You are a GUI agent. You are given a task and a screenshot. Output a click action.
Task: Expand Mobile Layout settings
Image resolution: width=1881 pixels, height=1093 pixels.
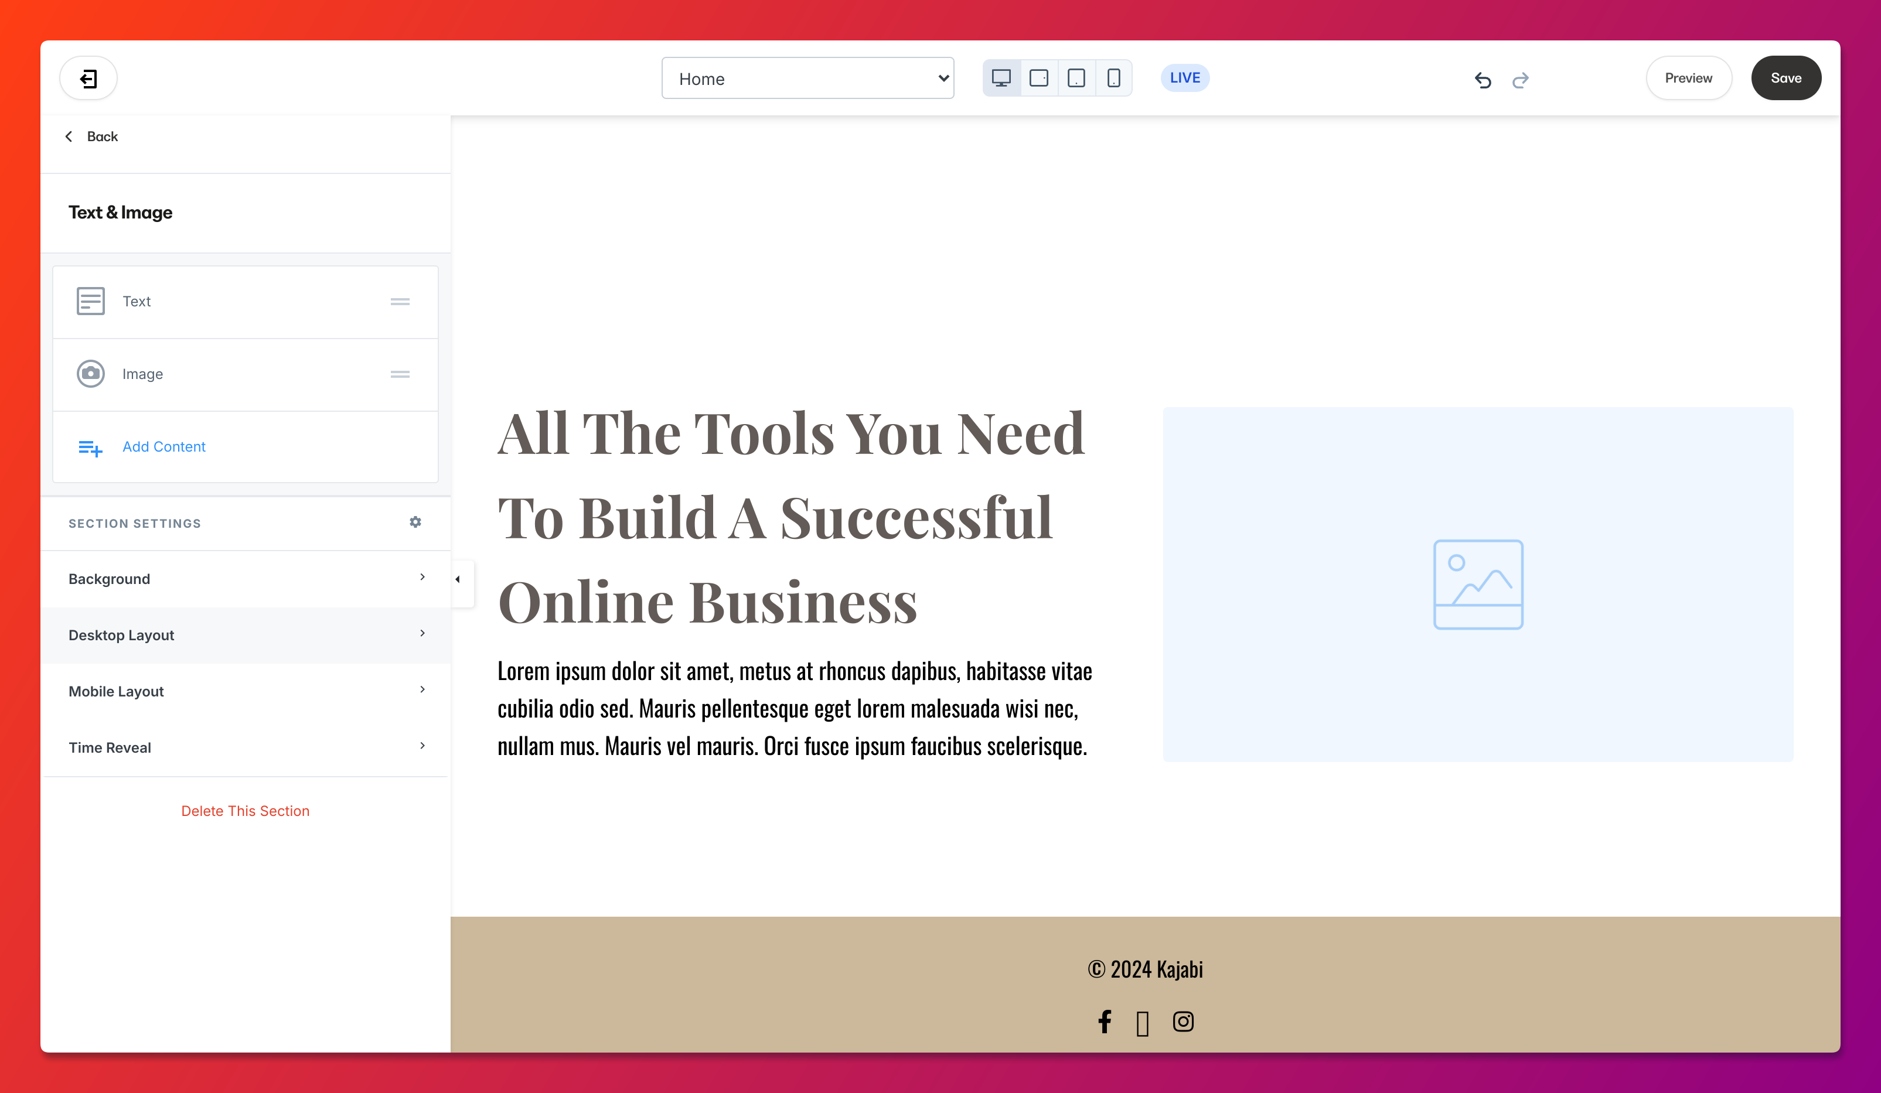[x=245, y=691]
